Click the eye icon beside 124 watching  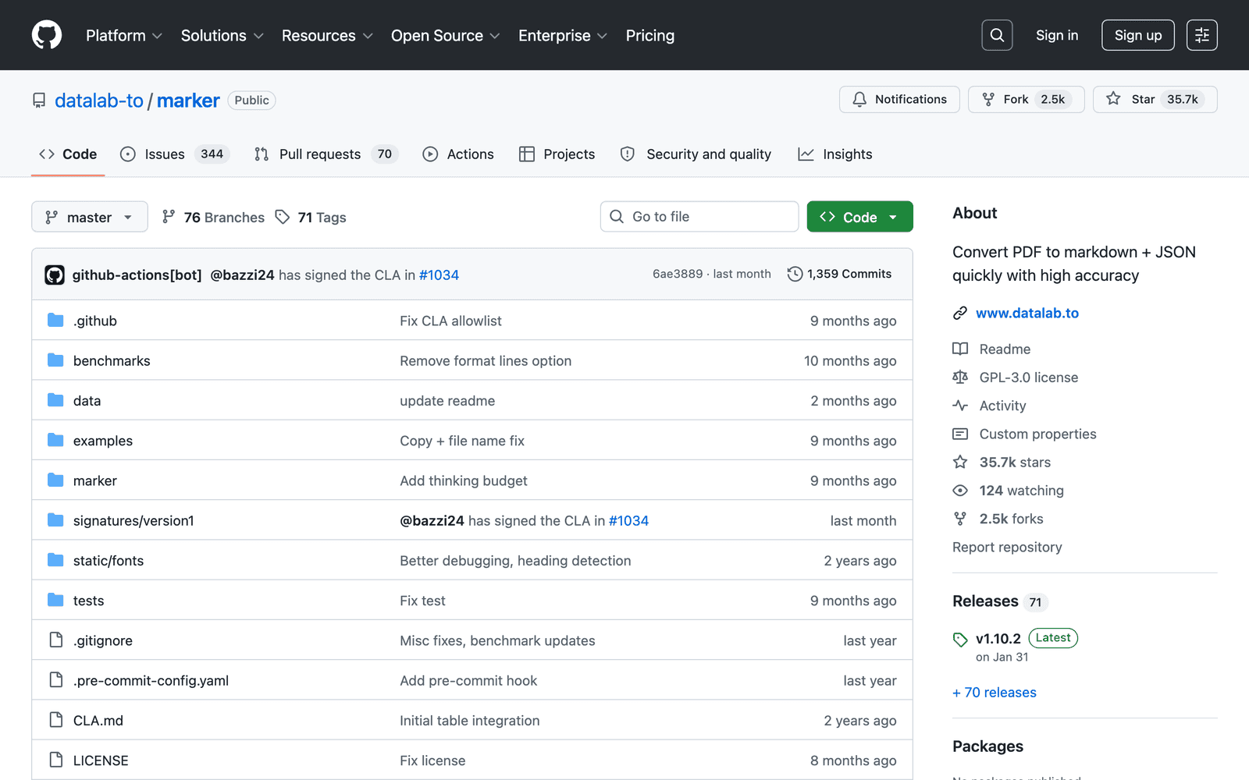[960, 491]
